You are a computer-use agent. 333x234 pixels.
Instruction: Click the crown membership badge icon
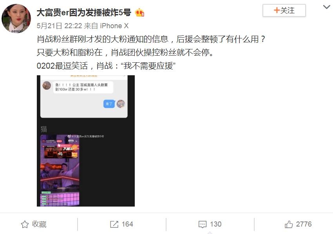139,13
